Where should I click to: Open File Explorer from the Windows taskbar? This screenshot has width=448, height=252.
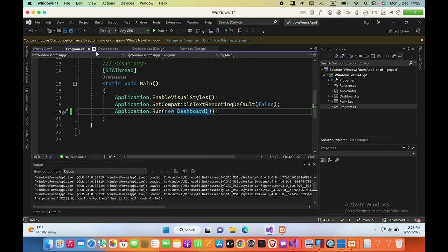233,230
